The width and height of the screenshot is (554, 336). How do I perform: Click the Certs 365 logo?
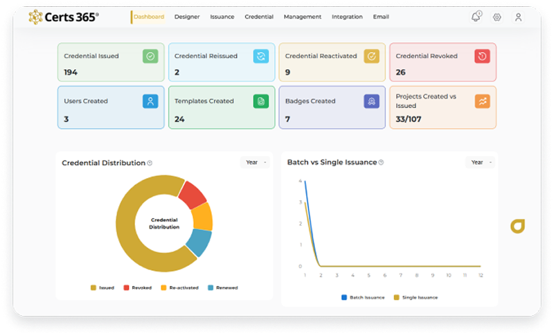click(x=64, y=17)
